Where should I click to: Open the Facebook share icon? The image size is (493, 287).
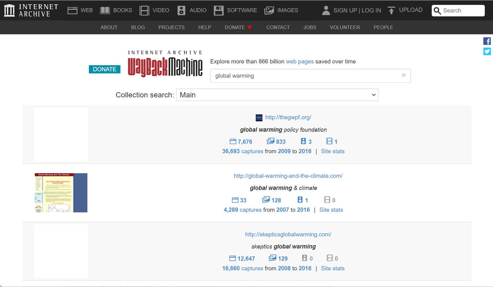[487, 41]
